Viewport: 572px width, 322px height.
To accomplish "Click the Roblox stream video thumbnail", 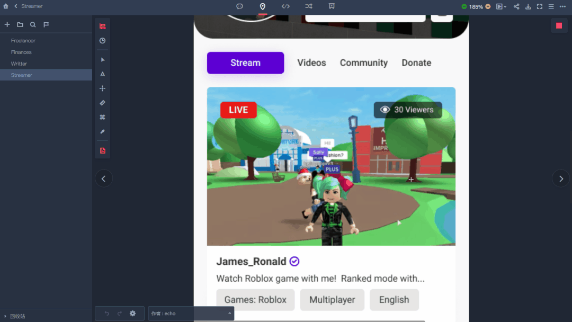I will 331,166.
